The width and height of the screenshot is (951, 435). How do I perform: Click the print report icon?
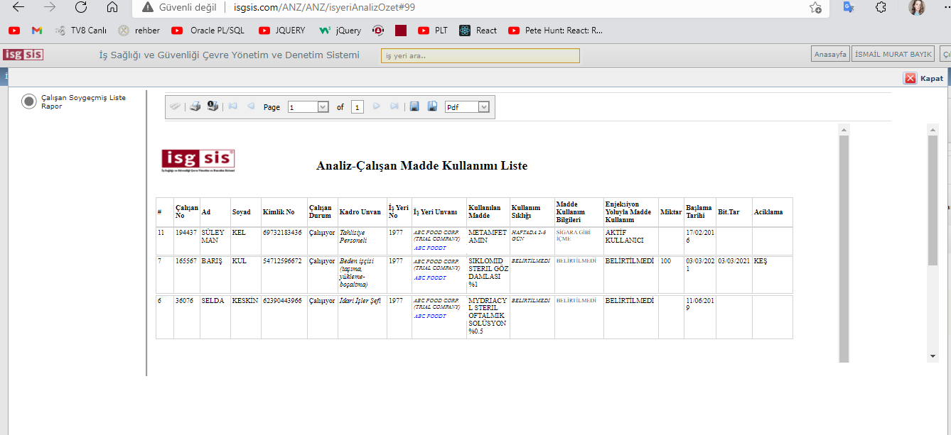195,106
